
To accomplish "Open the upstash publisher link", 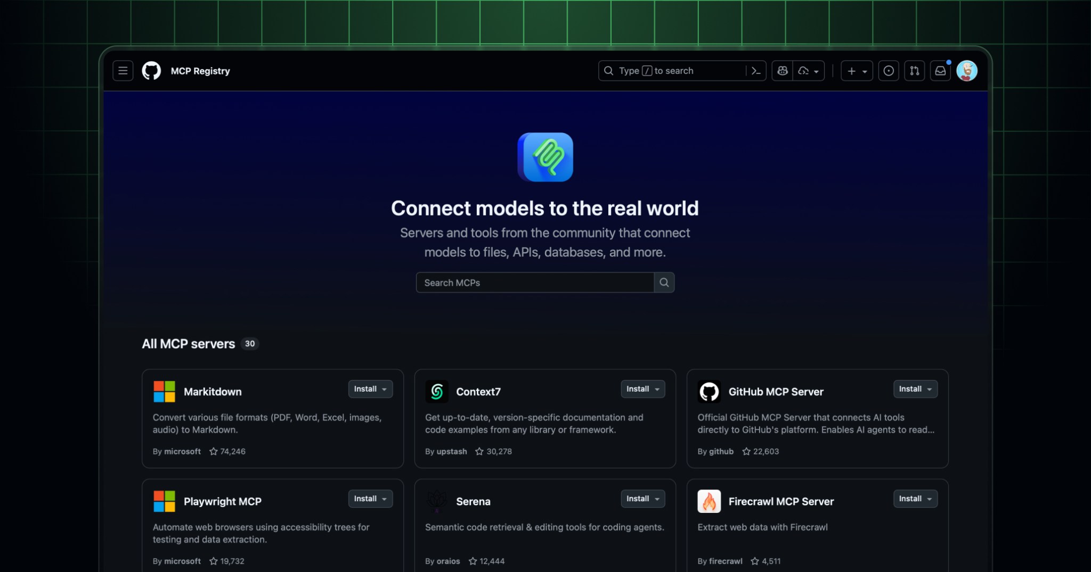I will (x=451, y=451).
